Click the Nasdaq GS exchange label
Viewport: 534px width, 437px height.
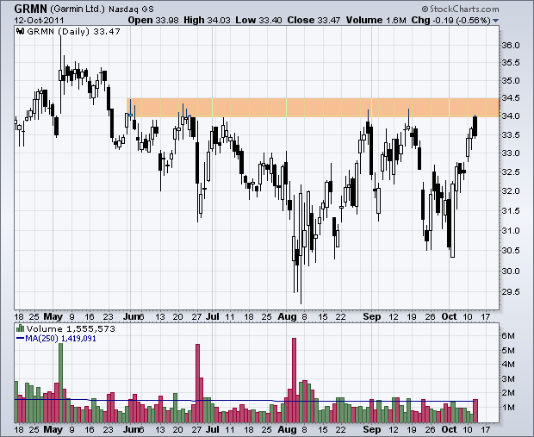(x=131, y=9)
